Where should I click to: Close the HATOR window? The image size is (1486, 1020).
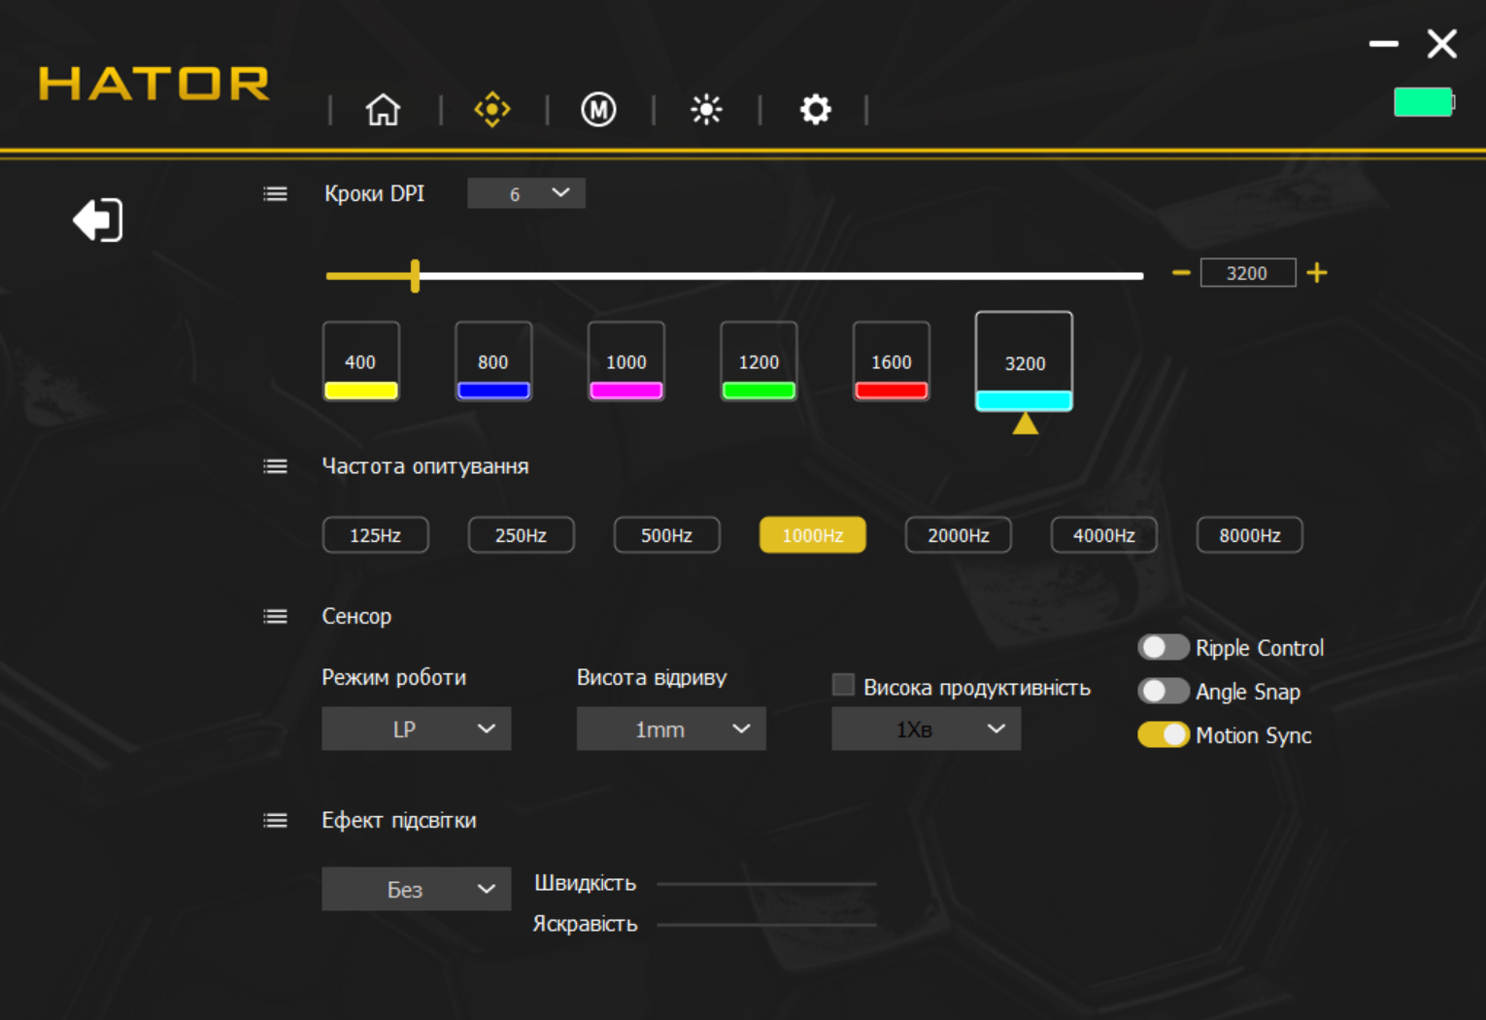[x=1442, y=44]
